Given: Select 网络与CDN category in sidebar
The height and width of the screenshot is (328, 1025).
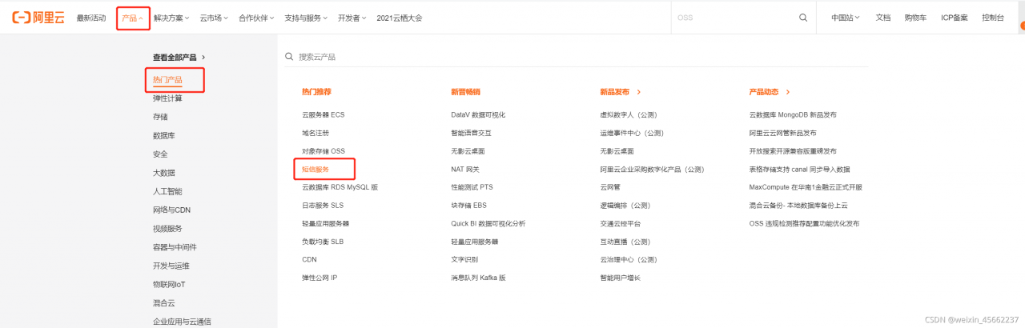Looking at the screenshot, I should coord(171,210).
